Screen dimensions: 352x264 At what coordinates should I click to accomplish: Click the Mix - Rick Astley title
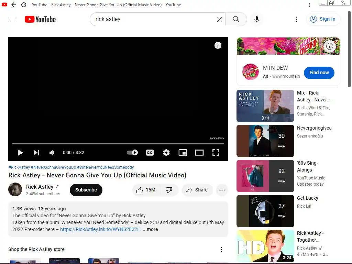click(x=313, y=96)
